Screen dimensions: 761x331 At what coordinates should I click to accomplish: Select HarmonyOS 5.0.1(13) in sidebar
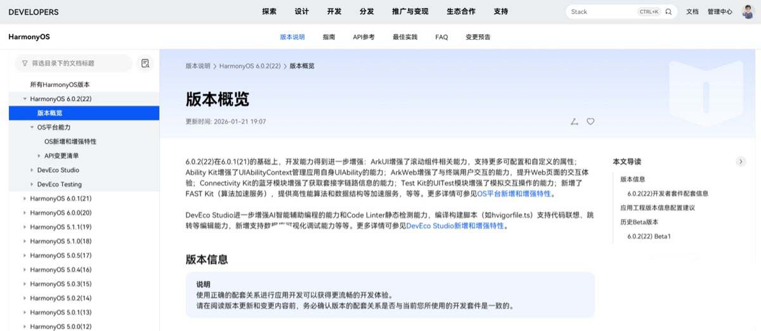click(x=61, y=312)
